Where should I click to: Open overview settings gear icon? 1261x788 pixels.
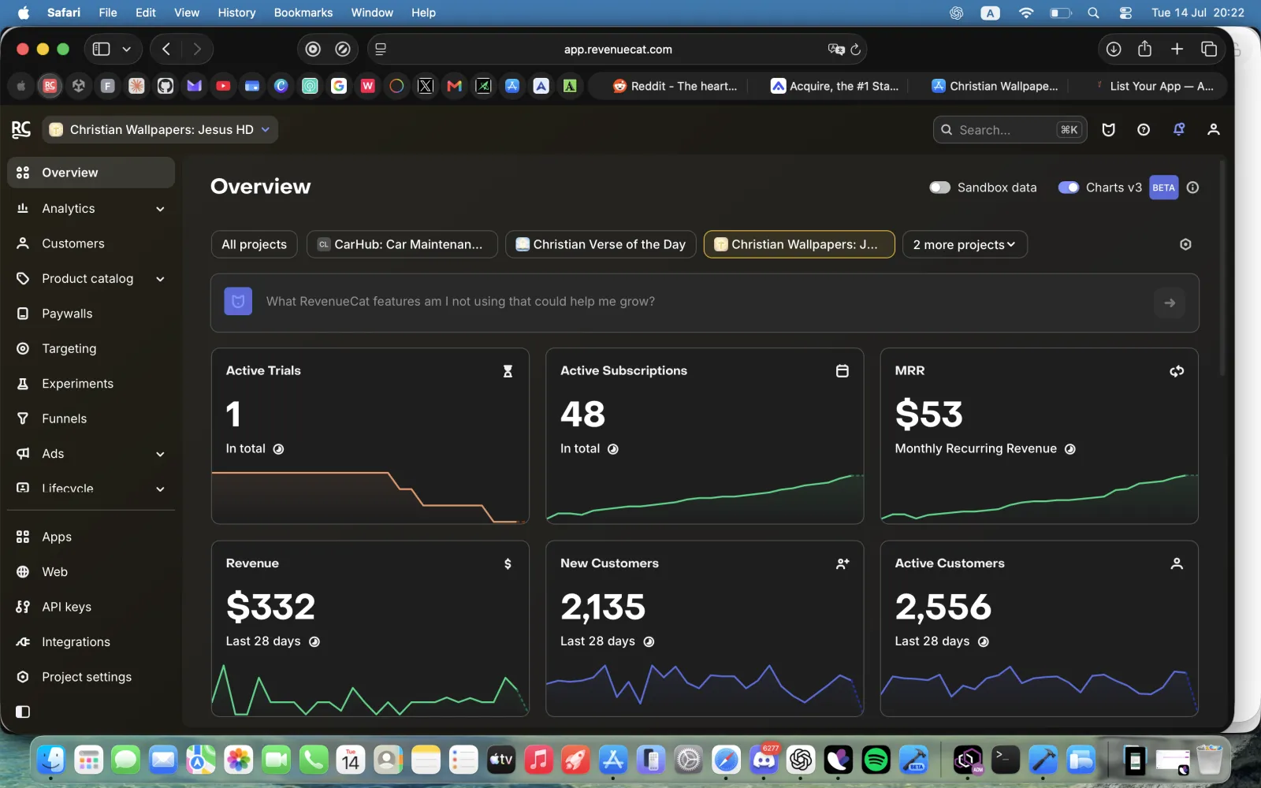click(1185, 244)
